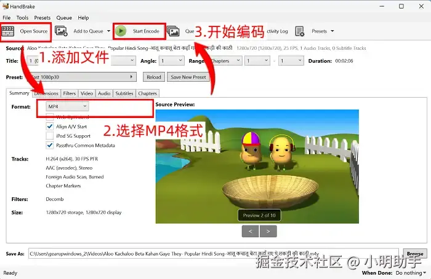Open the Presets menu in menu bar
The height and width of the screenshot is (279, 431).
click(x=42, y=18)
